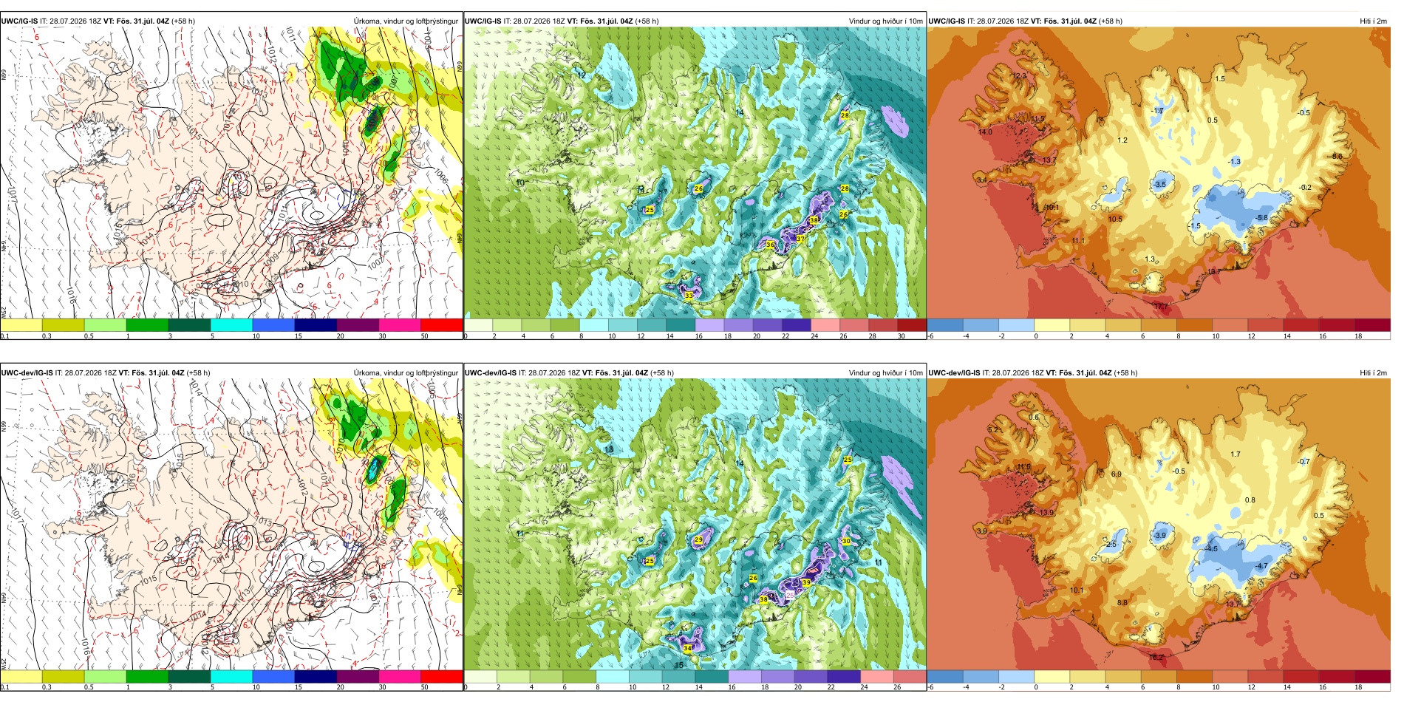Select the gust label 29 in bottom wind map
The image size is (1404, 702).
coord(699,540)
